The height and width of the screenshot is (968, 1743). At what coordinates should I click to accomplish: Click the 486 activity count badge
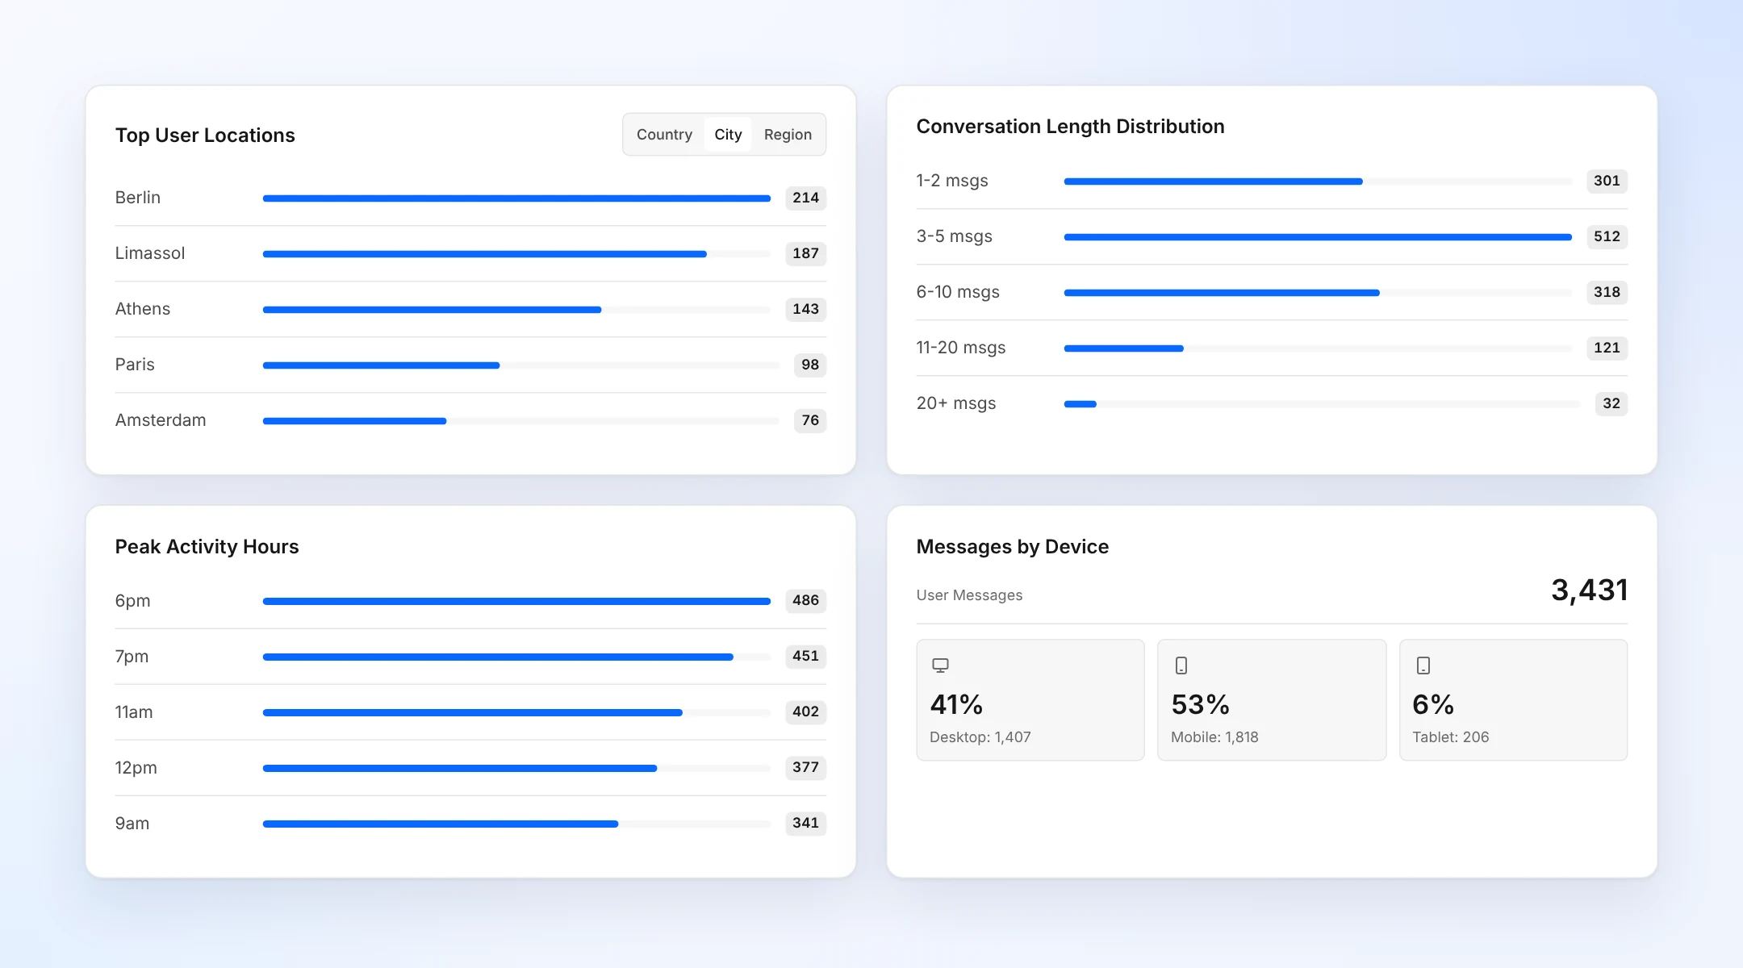(x=805, y=600)
